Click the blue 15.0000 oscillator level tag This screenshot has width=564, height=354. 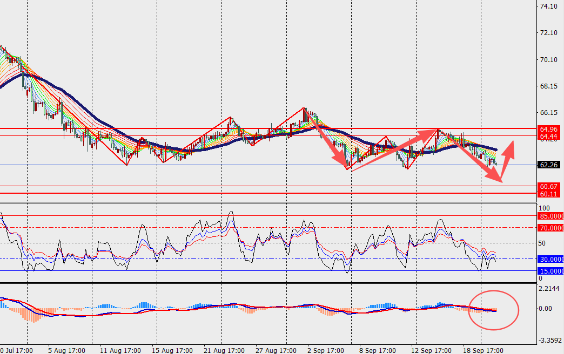tap(550, 271)
